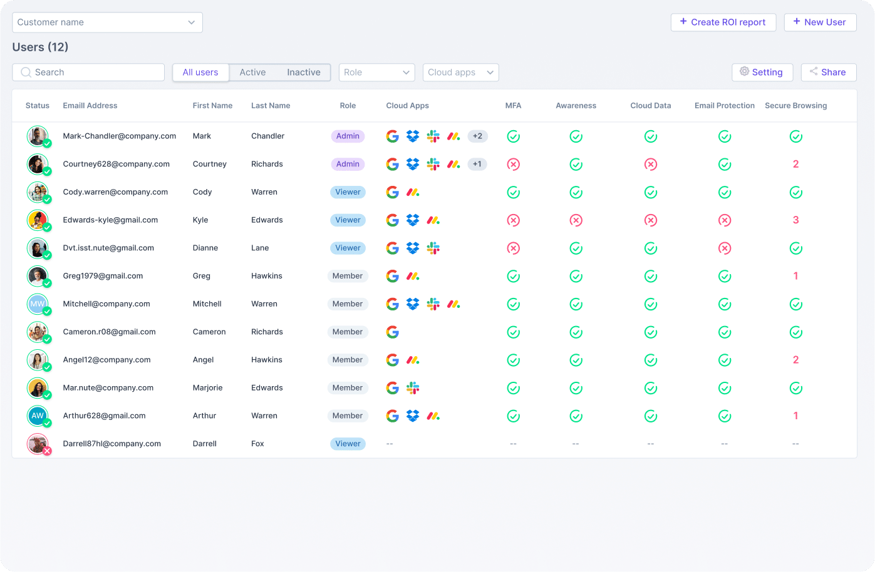Click Google icon in Cameron Richards' row
875x572 pixels.
coord(393,332)
